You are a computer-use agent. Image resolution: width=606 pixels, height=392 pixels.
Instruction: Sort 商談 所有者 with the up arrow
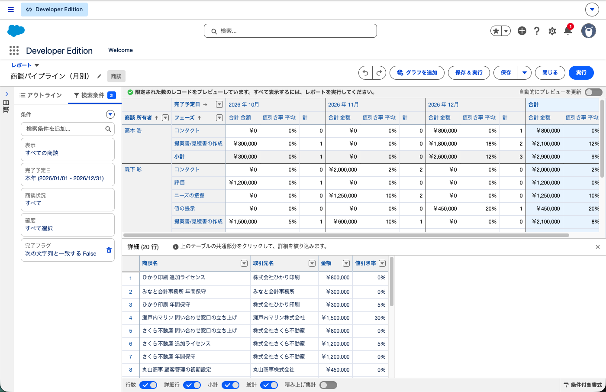point(157,118)
